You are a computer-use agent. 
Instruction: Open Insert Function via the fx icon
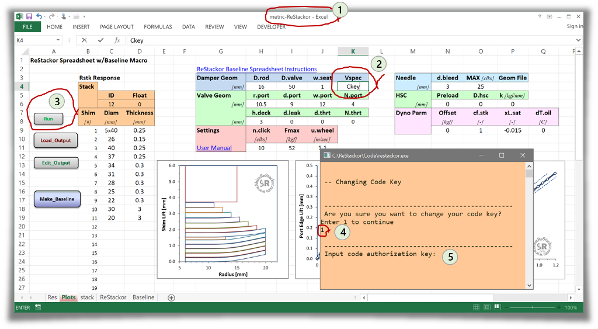pos(117,40)
